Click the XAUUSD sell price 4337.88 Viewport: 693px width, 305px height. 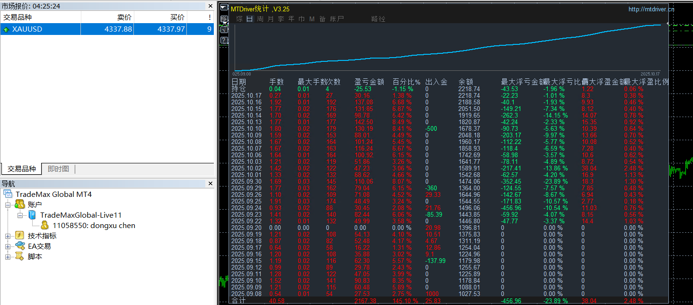118,29
